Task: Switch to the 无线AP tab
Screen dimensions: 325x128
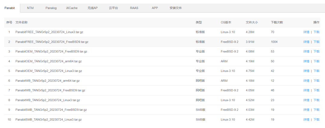Action: tap(92, 8)
